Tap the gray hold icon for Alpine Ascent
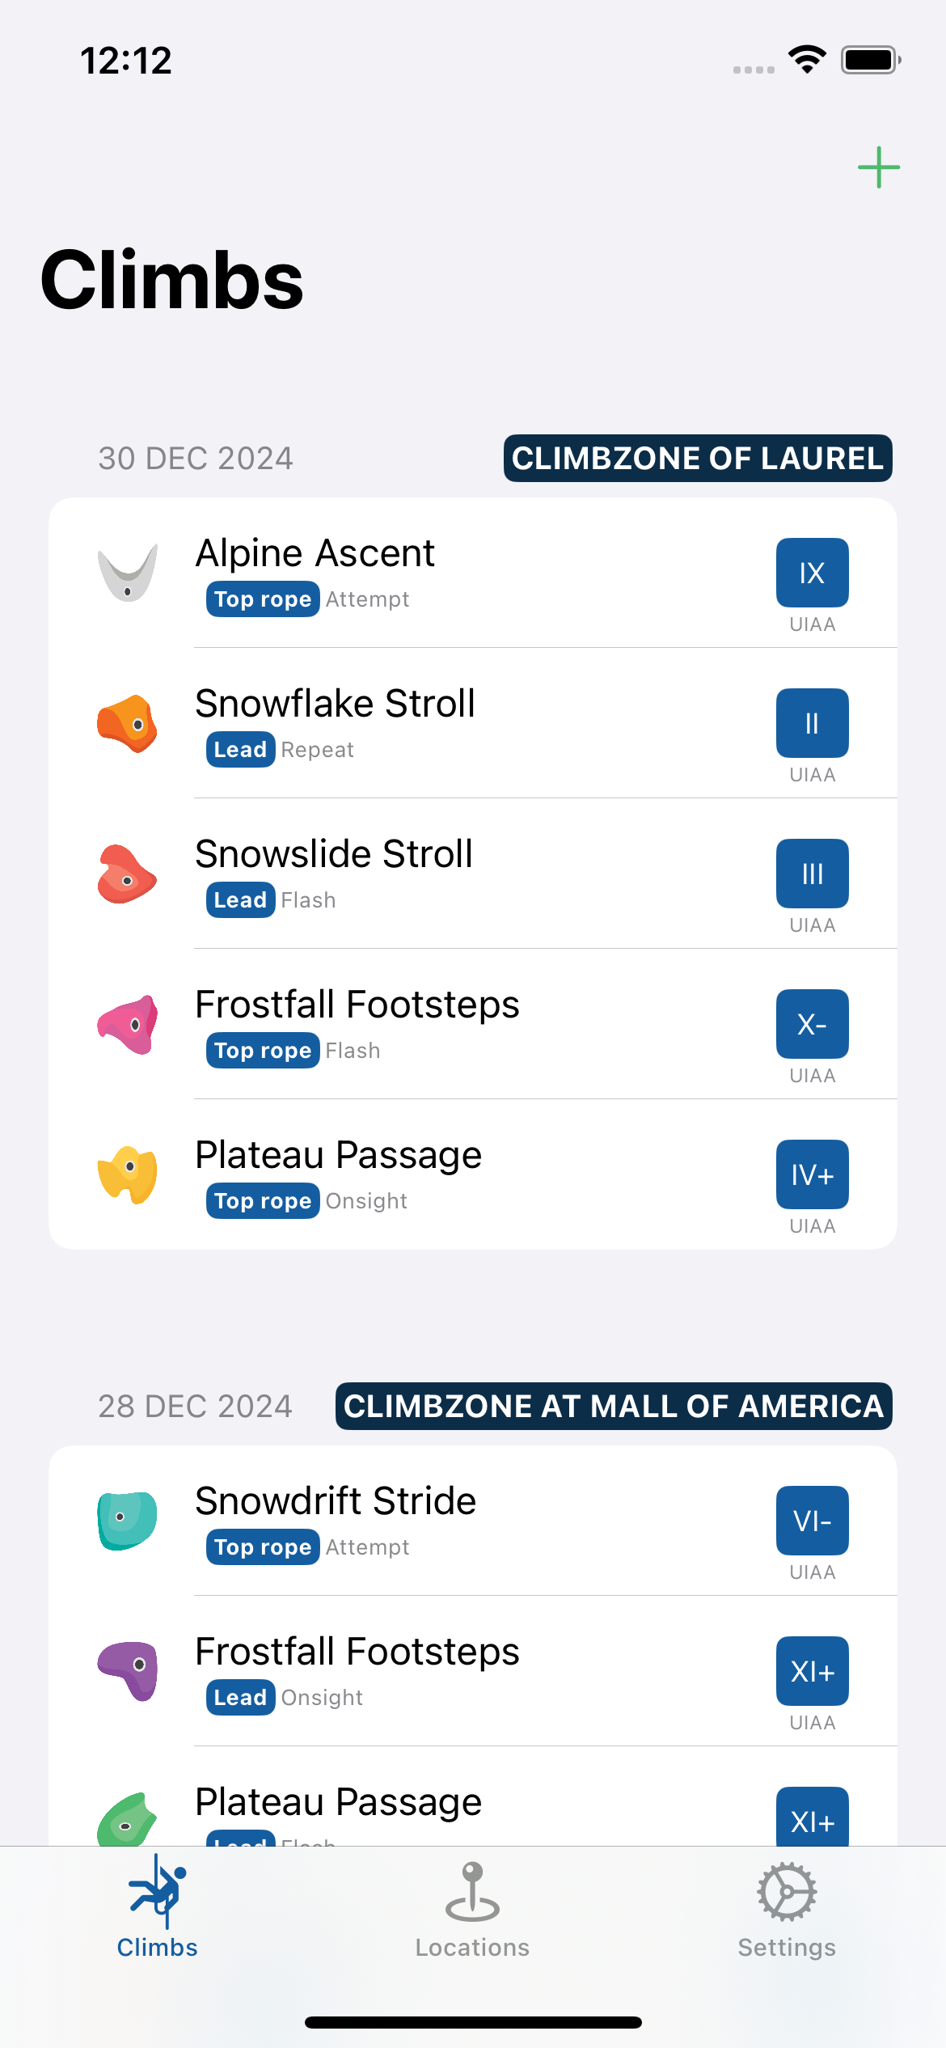The width and height of the screenshot is (946, 2048). pos(127,573)
